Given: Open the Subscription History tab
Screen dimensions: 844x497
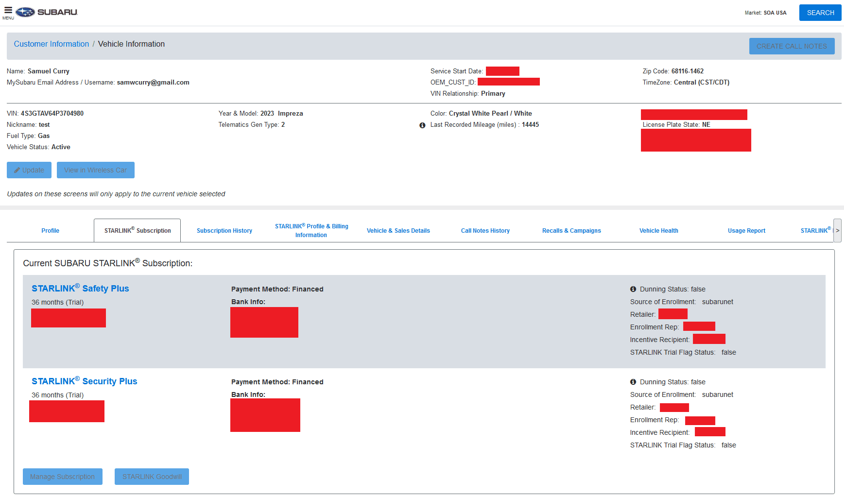Looking at the screenshot, I should (224, 230).
